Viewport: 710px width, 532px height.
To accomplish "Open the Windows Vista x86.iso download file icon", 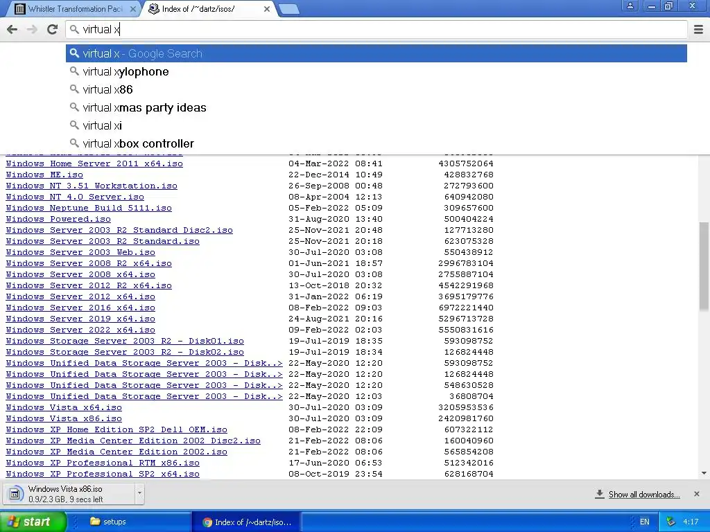I will [x=15, y=494].
